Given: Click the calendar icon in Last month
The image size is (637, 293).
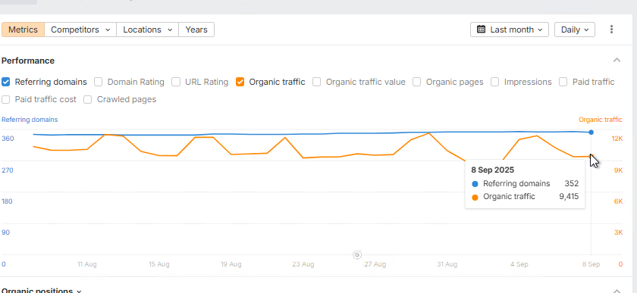Looking at the screenshot, I should click(481, 30).
